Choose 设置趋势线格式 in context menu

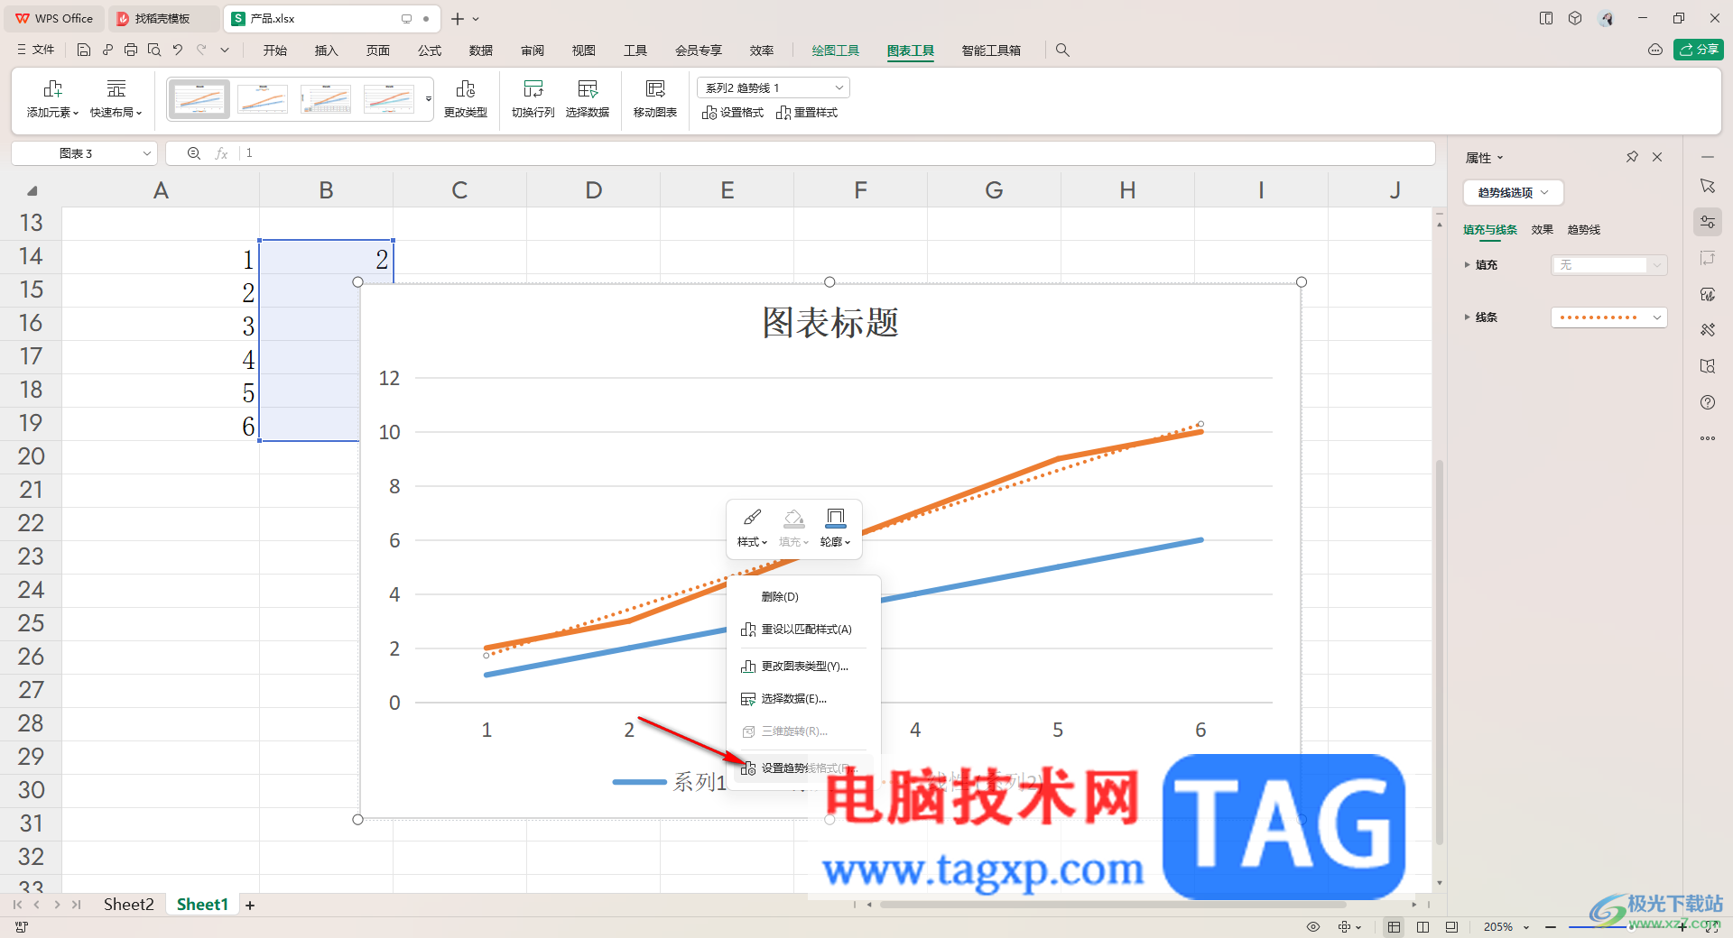click(803, 768)
